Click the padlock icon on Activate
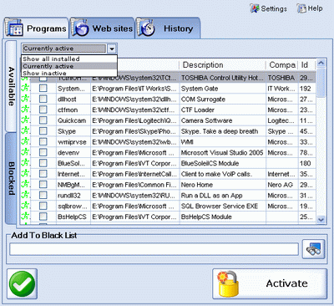 pos(228,284)
